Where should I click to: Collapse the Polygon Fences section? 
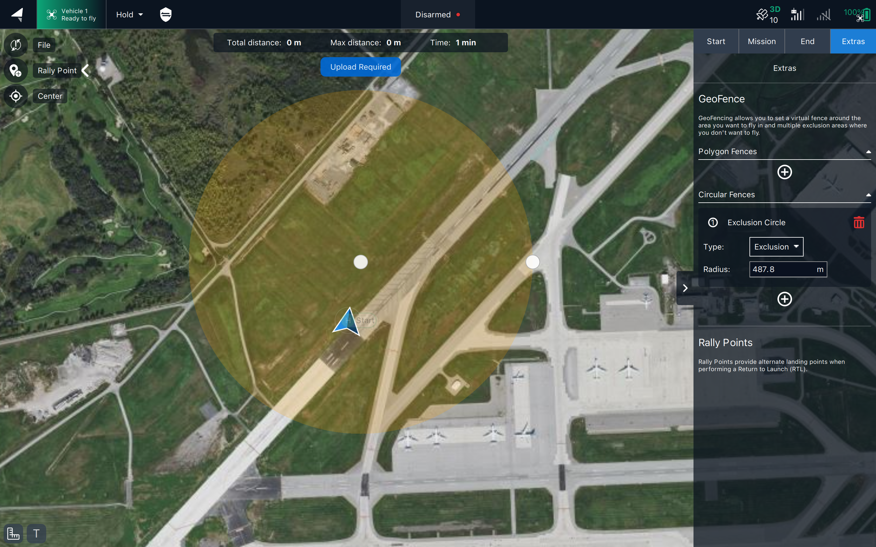pos(868,152)
